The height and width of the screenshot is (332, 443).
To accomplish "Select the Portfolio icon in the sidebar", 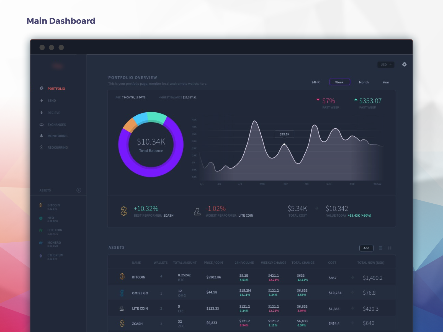I will pyautogui.click(x=41, y=89).
